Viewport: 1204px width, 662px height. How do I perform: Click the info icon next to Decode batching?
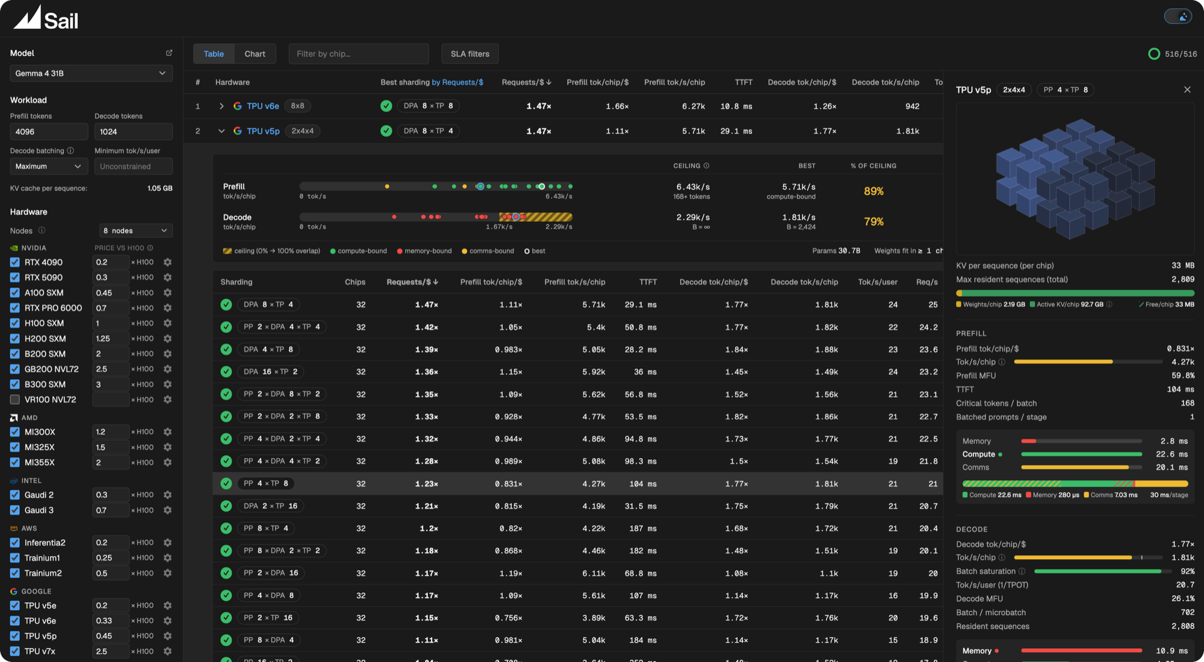[70, 150]
